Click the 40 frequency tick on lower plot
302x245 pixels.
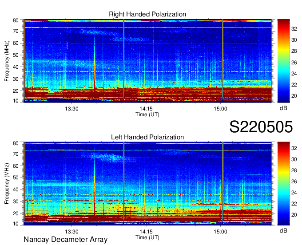[x=16, y=190]
